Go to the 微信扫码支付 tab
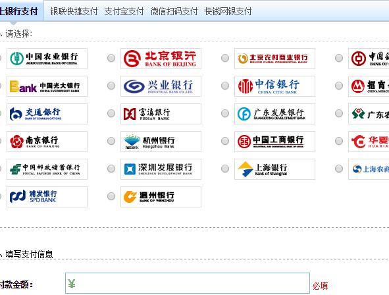389x295 pixels. click(x=174, y=11)
